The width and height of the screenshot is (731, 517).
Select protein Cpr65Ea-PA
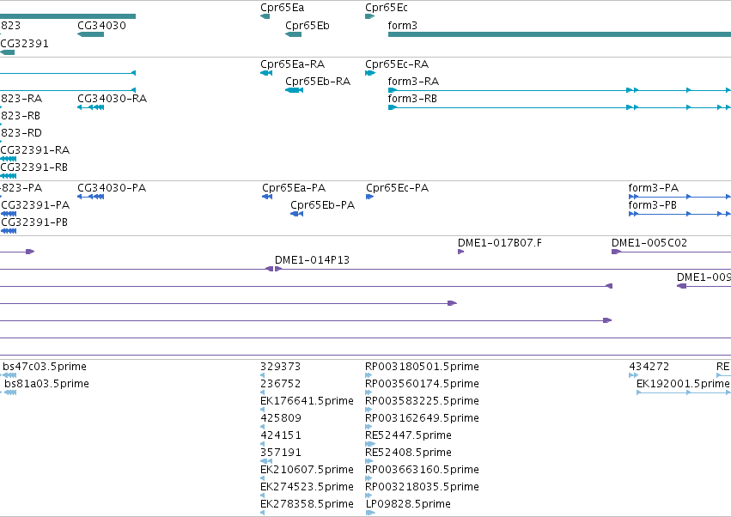[294, 188]
